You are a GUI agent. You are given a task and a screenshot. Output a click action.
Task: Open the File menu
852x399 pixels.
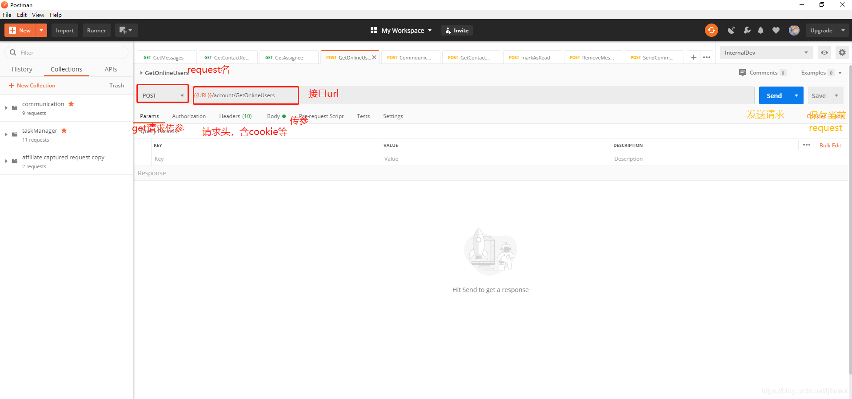click(7, 15)
